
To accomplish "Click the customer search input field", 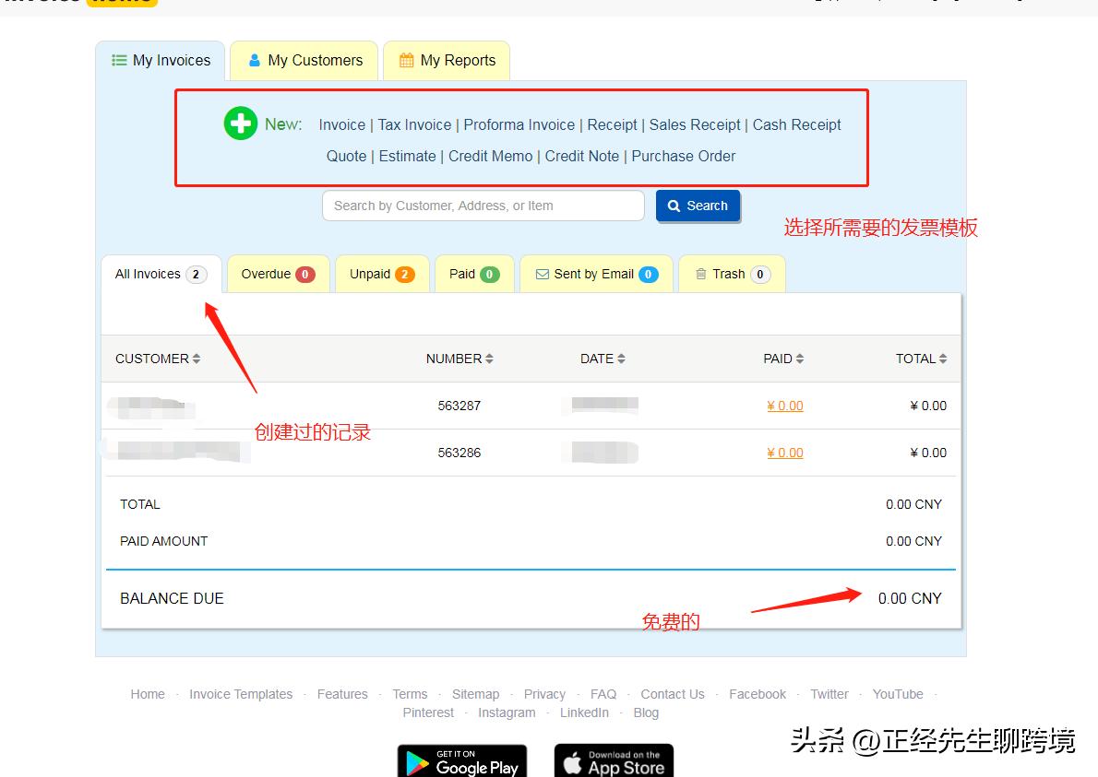I will pyautogui.click(x=483, y=206).
